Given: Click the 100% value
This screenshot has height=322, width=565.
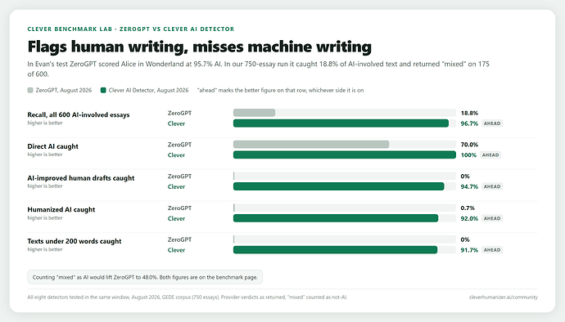Looking at the screenshot, I should tap(468, 155).
